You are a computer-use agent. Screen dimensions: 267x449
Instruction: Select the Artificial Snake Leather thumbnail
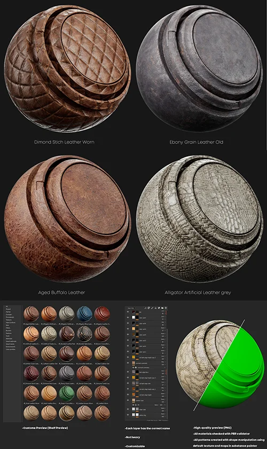(x=49, y=334)
